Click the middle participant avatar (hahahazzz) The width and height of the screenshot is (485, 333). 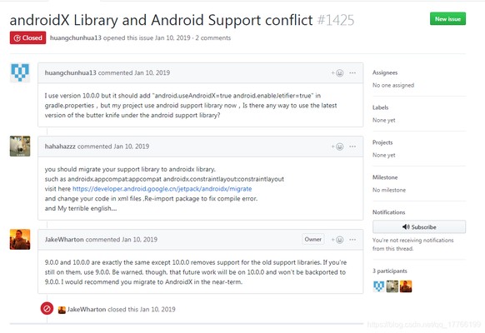(x=392, y=286)
